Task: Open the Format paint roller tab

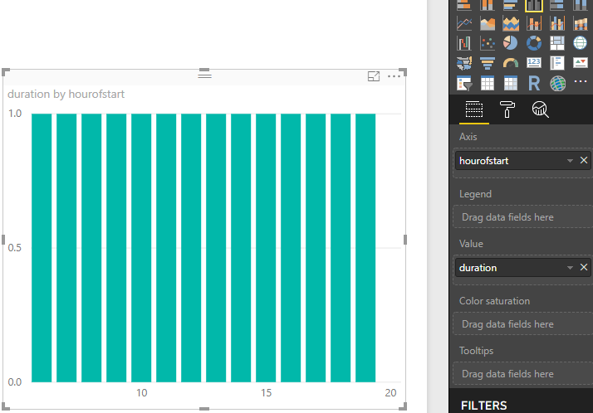Action: (x=507, y=109)
